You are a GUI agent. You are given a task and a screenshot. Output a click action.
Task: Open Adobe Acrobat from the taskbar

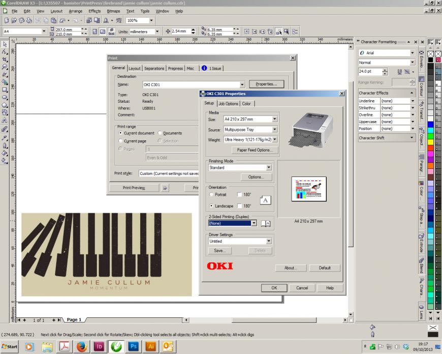coord(65,346)
